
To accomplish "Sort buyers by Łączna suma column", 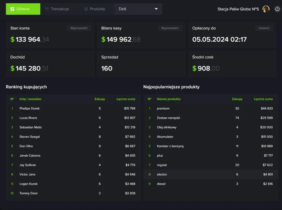I will point(126,99).
